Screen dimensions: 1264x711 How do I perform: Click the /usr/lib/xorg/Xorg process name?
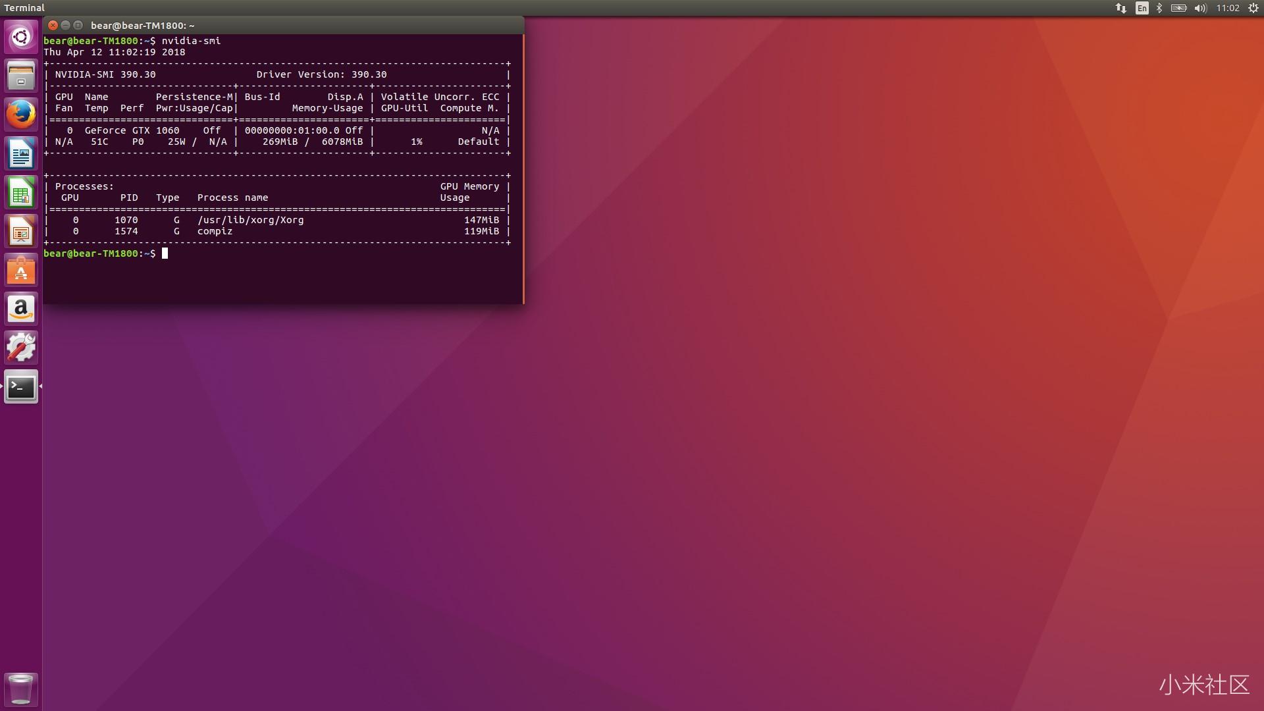tap(251, 220)
